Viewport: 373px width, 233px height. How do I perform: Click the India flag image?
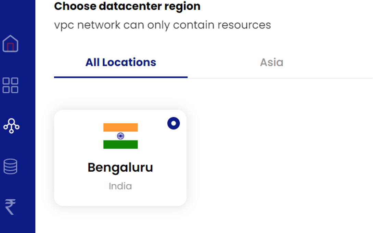[x=120, y=136]
